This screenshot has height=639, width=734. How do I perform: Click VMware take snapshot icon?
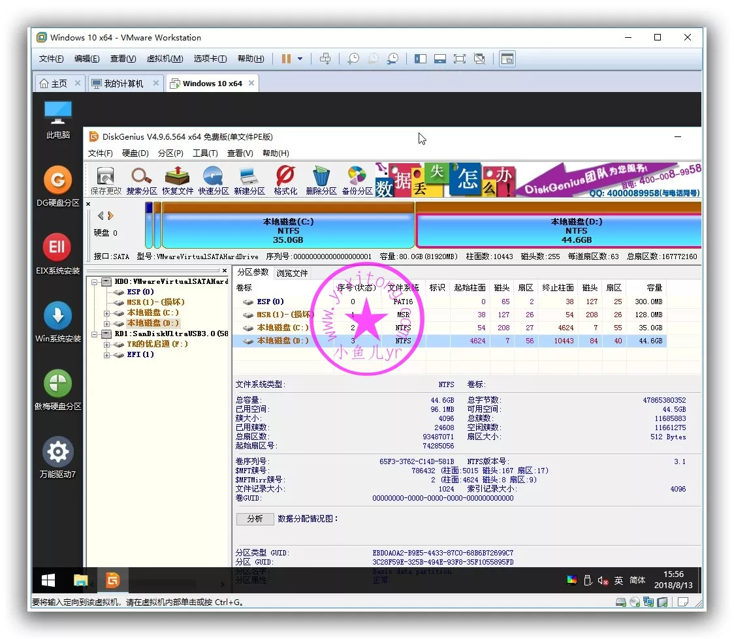click(353, 59)
